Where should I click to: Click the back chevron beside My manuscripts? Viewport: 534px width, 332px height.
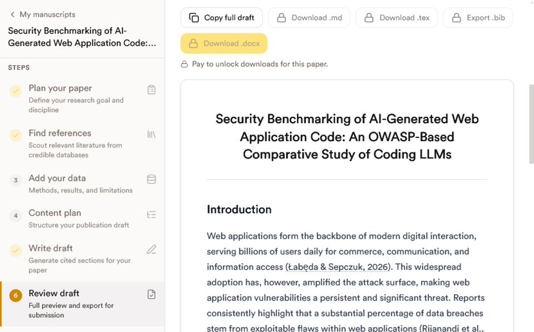[13, 14]
